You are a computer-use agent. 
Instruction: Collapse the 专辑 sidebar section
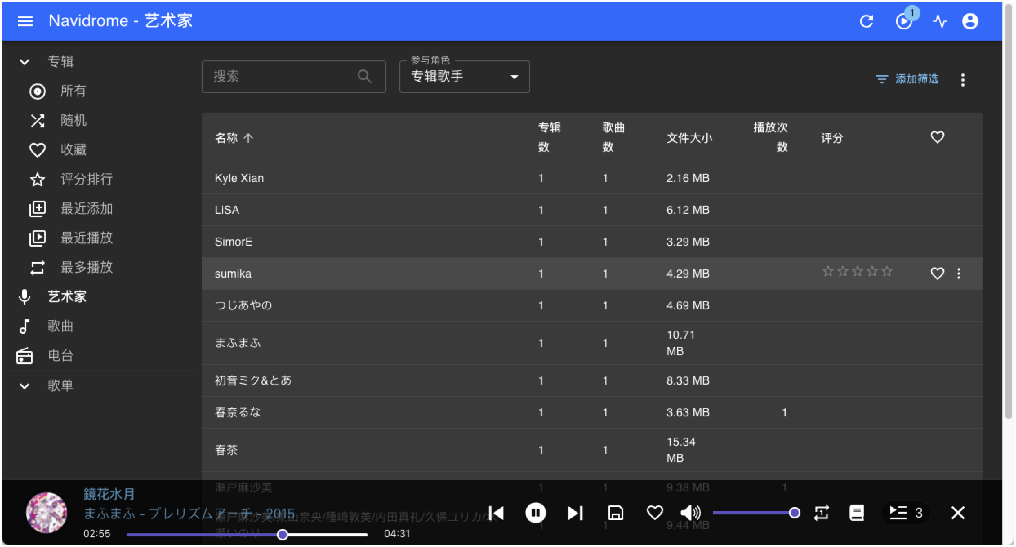pyautogui.click(x=25, y=62)
